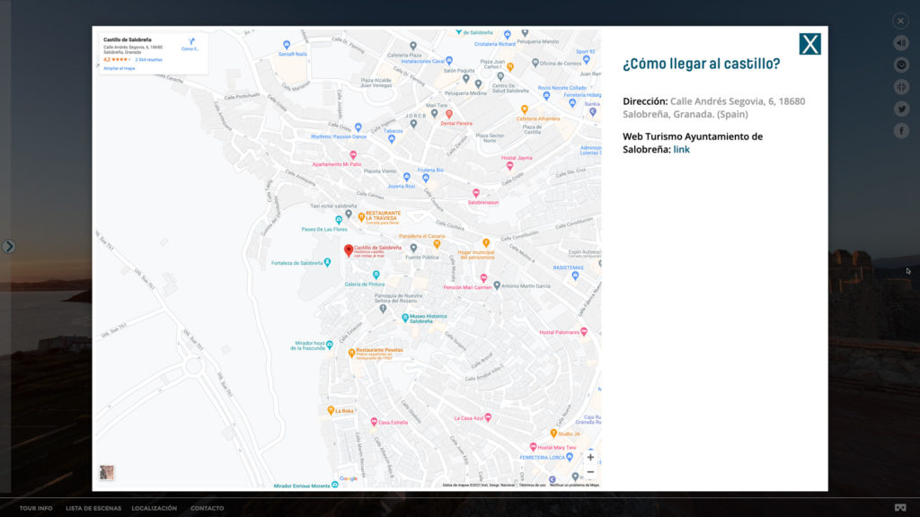Click the Hostal Mary Tere marker
This screenshot has width=920, height=517.
(x=534, y=447)
